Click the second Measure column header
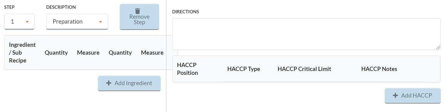 [152, 53]
